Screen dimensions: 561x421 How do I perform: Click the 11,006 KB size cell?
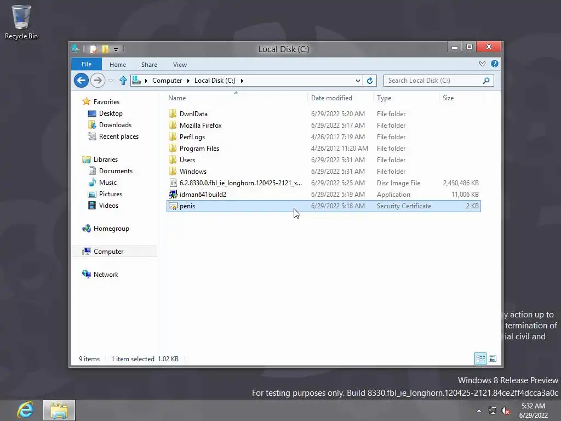click(x=465, y=195)
